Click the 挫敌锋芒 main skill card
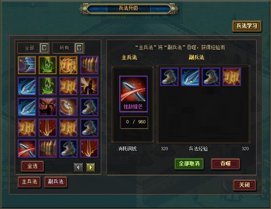 pos(133,94)
